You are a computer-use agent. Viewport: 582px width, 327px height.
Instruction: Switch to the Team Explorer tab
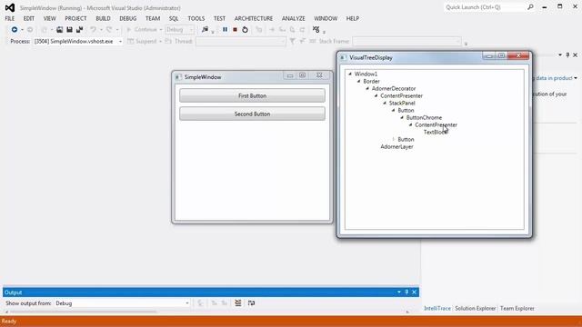coord(517,309)
